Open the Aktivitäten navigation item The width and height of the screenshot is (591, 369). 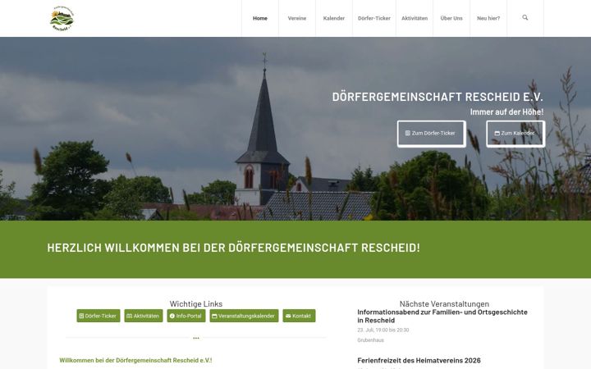pos(415,18)
